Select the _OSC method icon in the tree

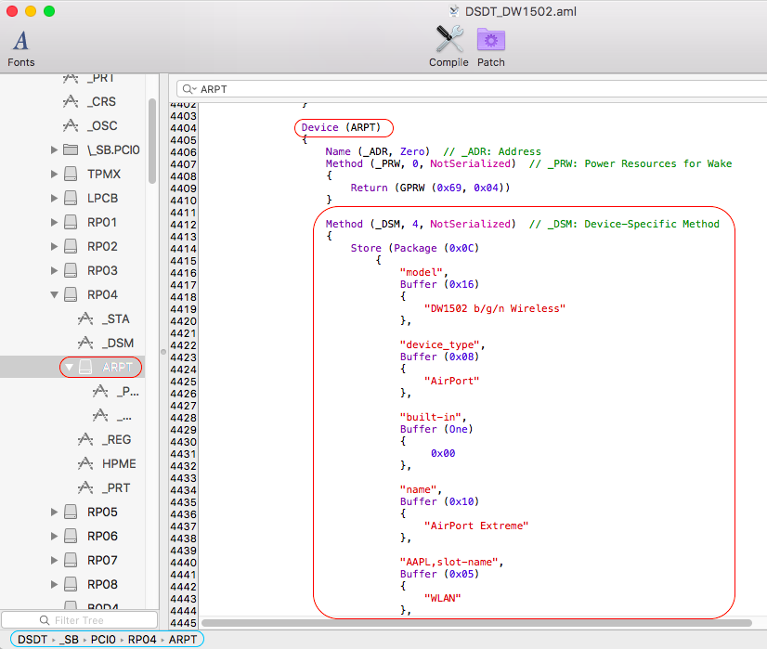point(70,125)
